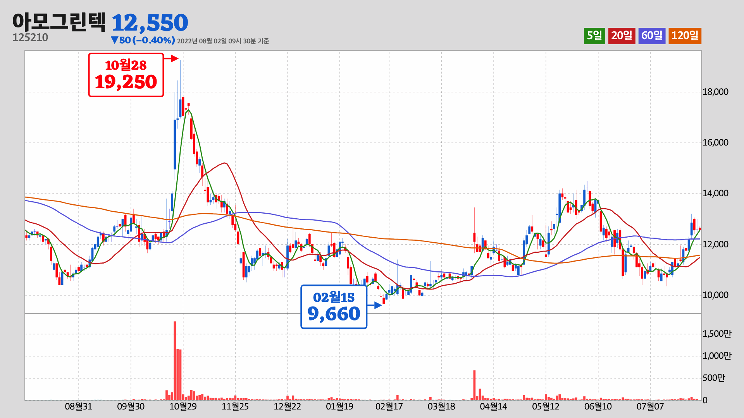
Task: Click the 120일 moving average legend
Action: tap(685, 36)
